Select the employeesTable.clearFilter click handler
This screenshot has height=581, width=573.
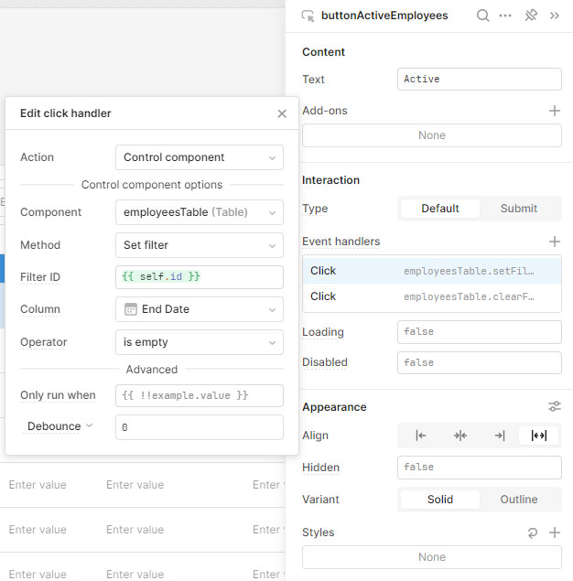click(431, 296)
